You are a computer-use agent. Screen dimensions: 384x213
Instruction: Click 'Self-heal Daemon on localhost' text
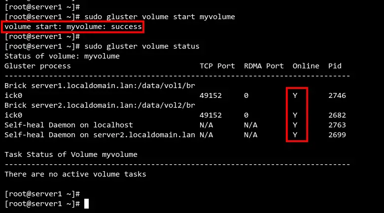(x=69, y=125)
